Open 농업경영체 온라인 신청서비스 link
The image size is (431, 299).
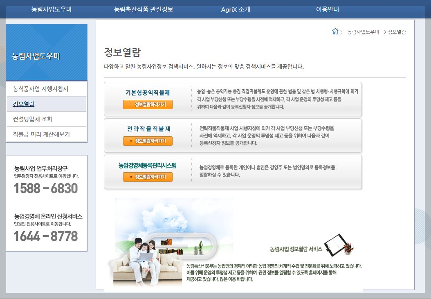coord(48,216)
